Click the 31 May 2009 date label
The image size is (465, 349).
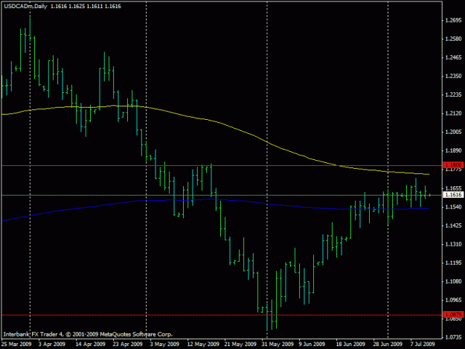pyautogui.click(x=278, y=344)
